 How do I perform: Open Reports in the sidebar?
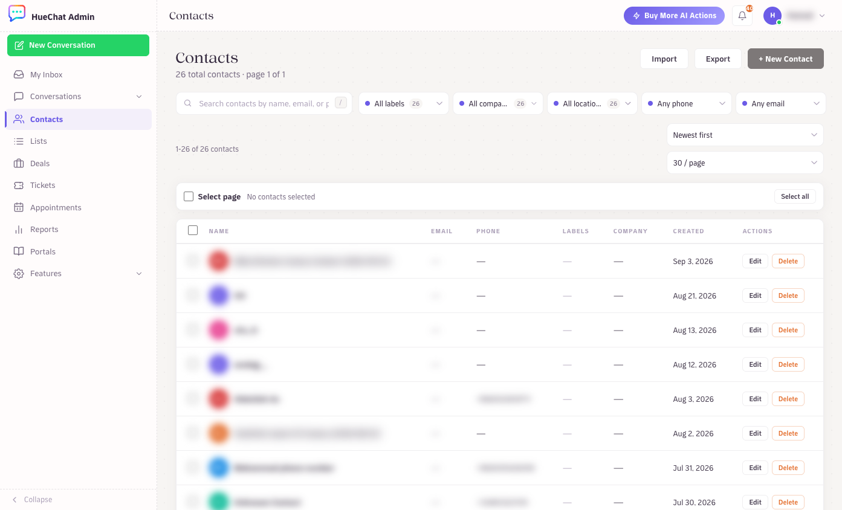click(x=78, y=230)
